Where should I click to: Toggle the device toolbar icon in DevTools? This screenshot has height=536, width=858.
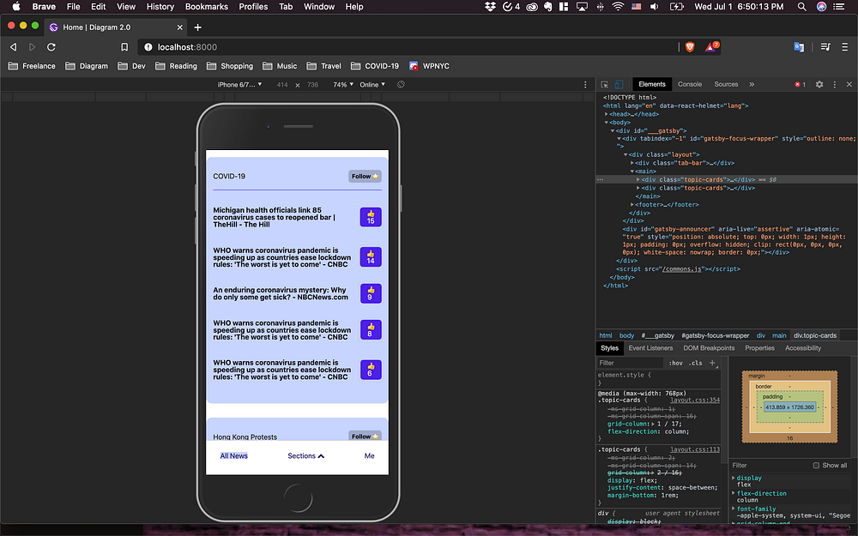pos(618,85)
